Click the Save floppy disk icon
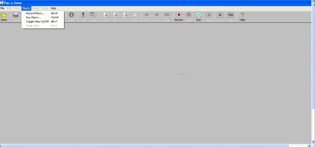The width and height of the screenshot is (315, 147). (x=16, y=15)
